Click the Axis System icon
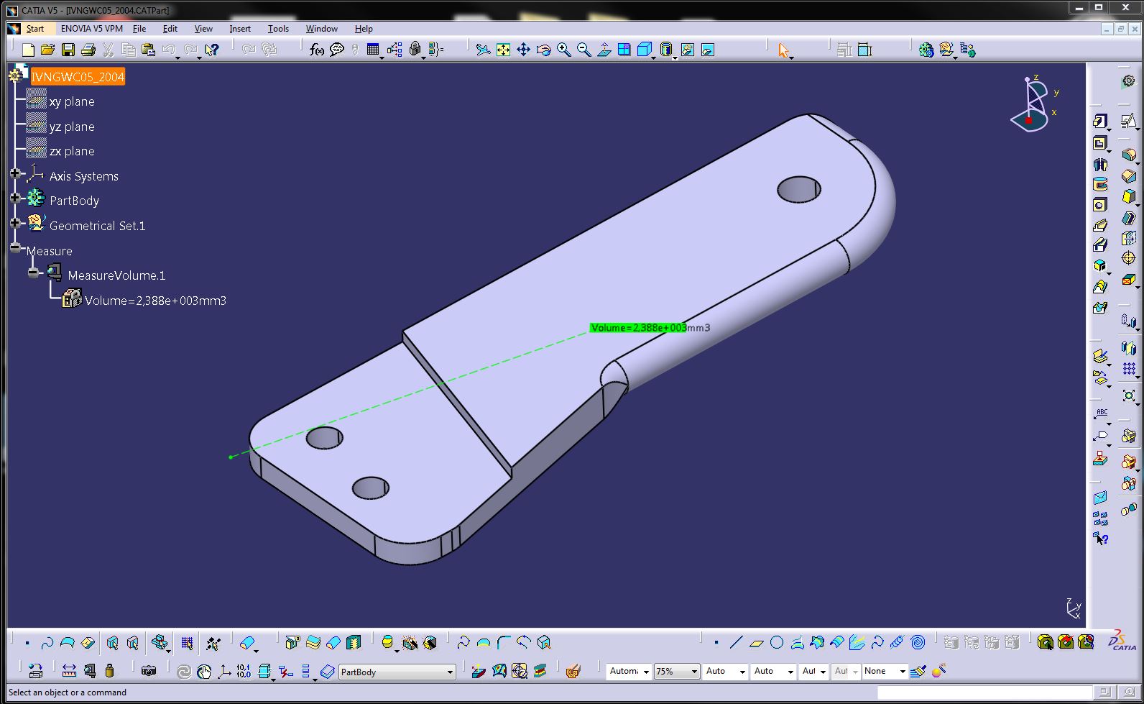 coord(224,671)
